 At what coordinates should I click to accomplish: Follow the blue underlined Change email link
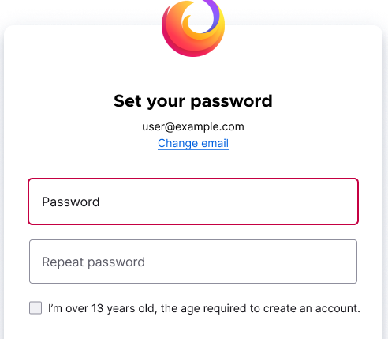(193, 143)
